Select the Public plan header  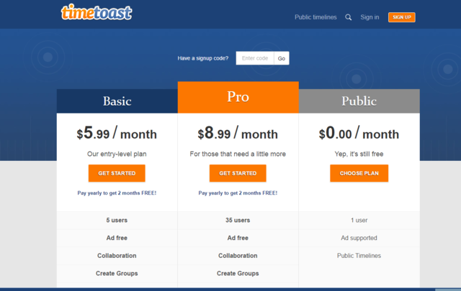click(359, 101)
